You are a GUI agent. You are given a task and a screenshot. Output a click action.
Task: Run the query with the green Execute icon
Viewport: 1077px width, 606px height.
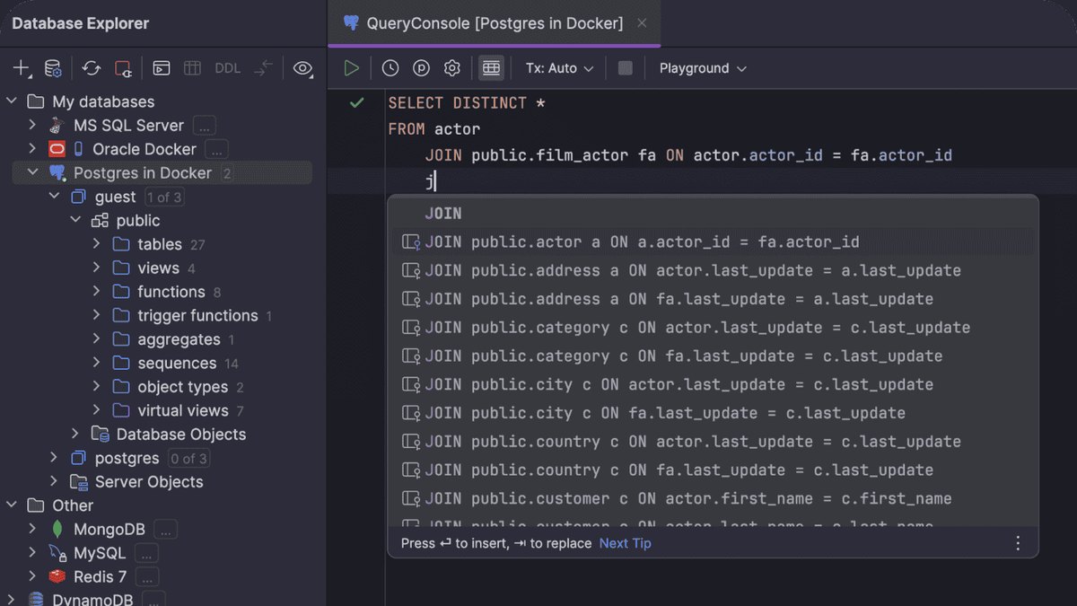pos(352,68)
